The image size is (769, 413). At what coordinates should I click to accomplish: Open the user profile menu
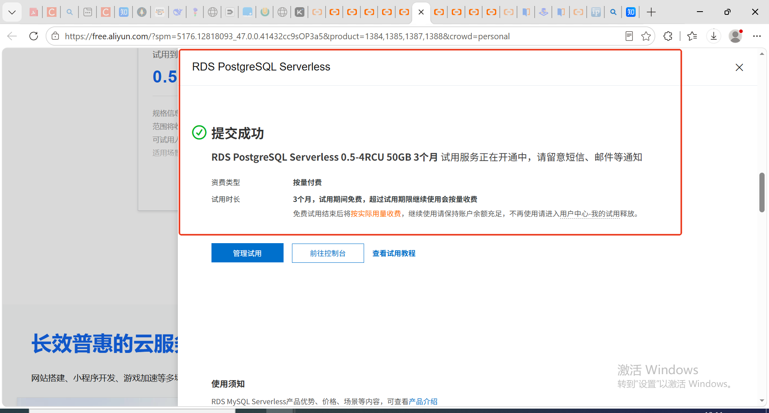[735, 36]
